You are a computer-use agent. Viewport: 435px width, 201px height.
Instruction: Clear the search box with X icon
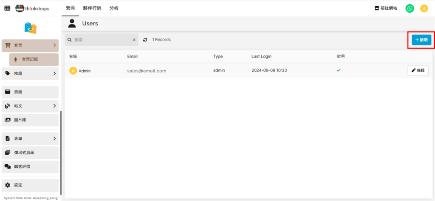[x=134, y=40]
